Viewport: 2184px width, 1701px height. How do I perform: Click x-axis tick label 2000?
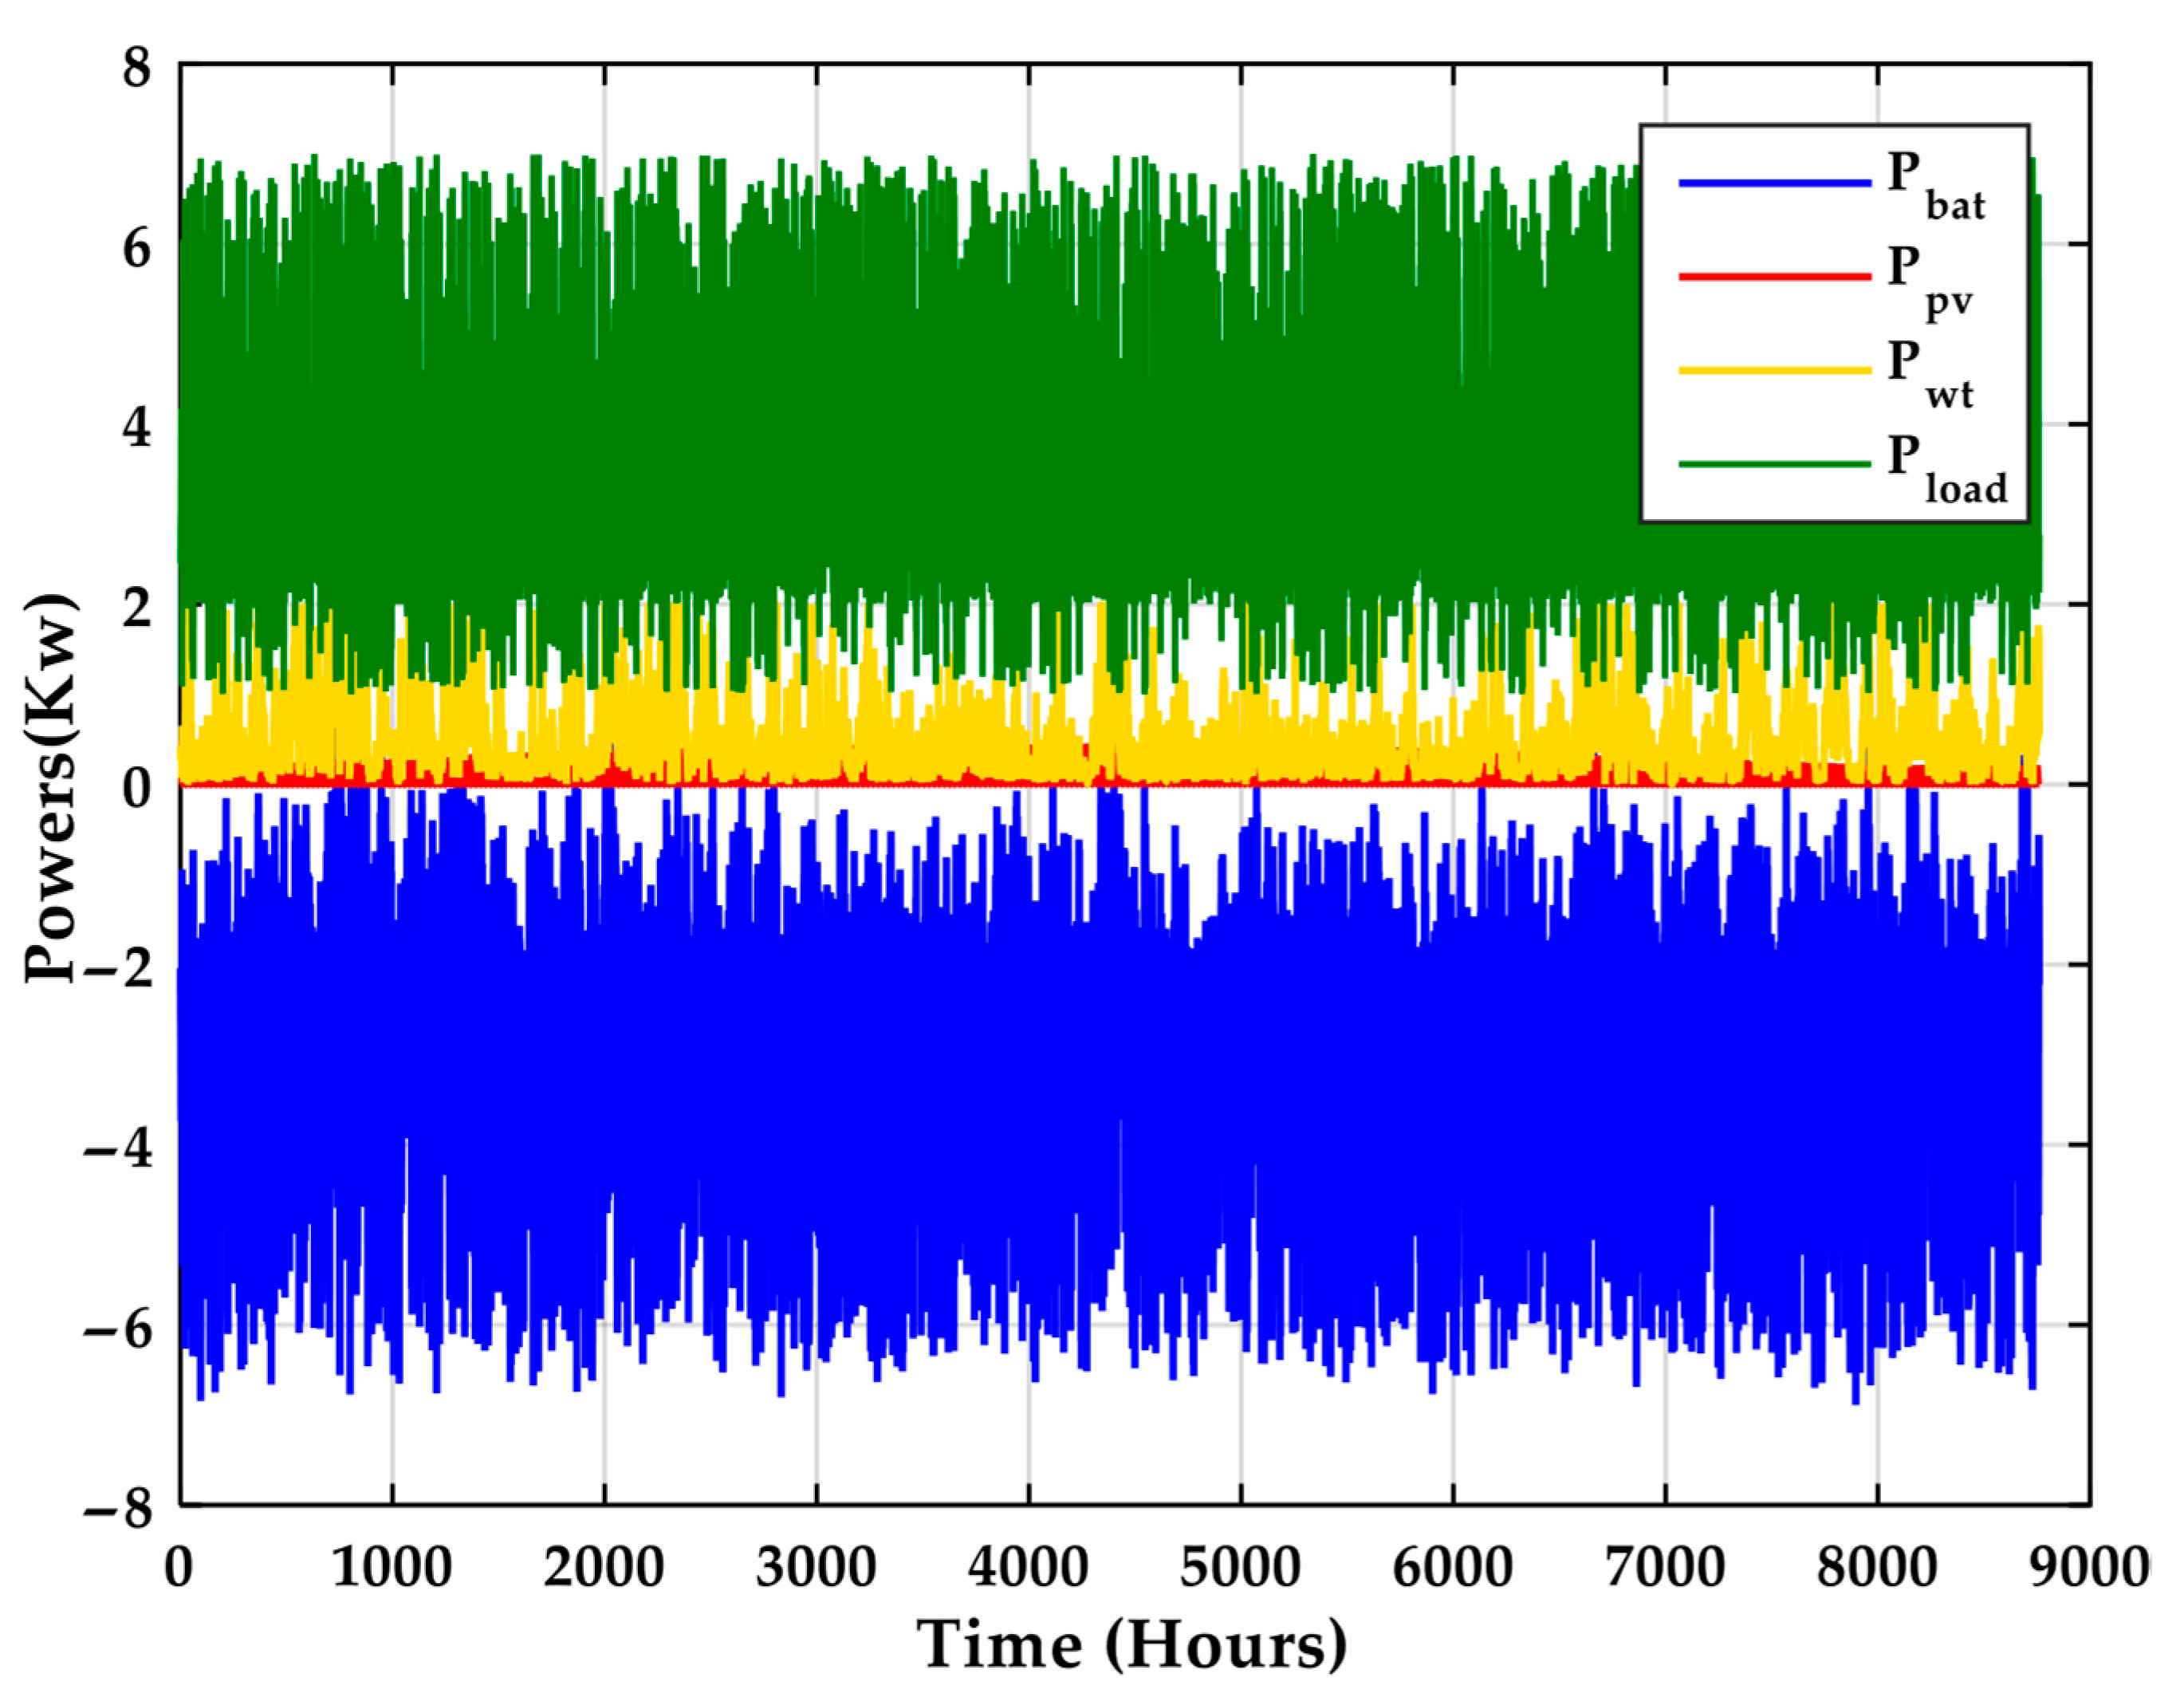[x=603, y=1567]
